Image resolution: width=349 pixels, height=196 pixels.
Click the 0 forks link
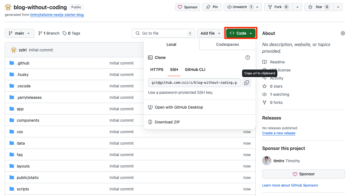[276, 102]
